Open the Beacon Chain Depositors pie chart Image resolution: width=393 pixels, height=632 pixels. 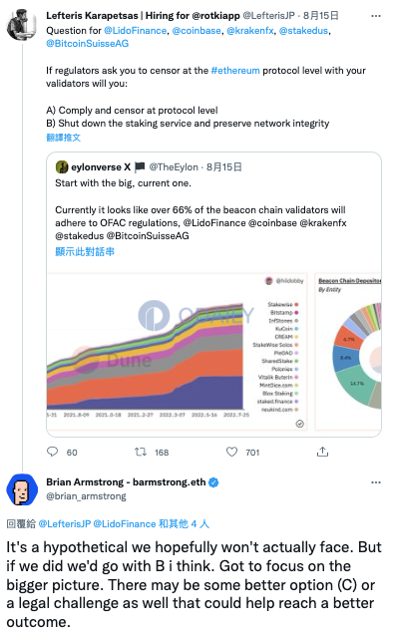[x=348, y=352]
